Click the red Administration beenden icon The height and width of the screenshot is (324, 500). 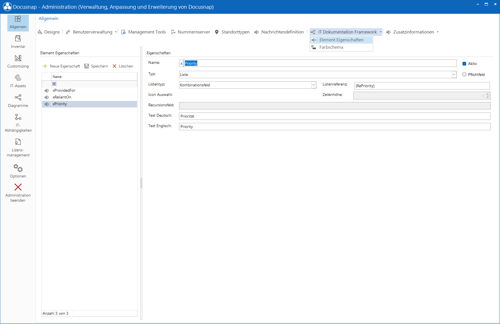point(18,187)
